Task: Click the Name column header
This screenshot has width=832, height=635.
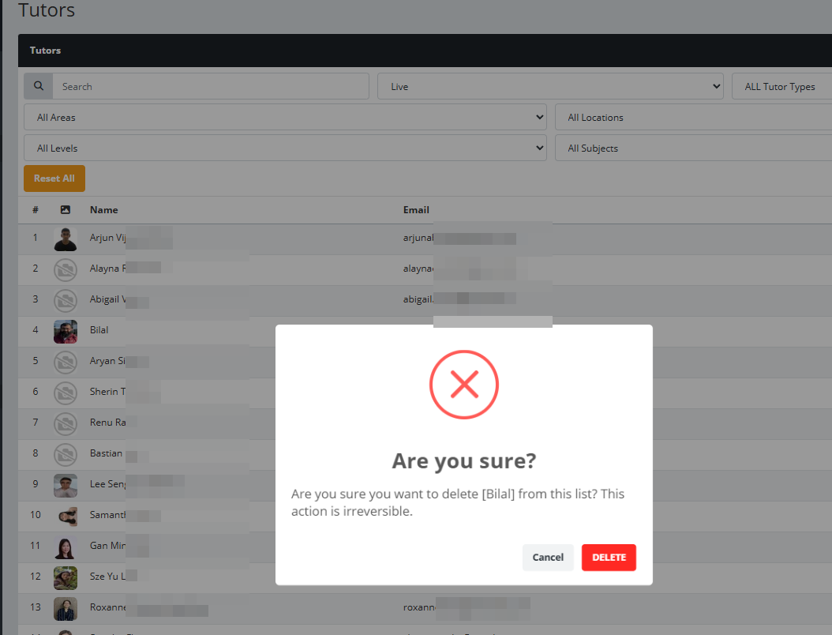Action: (104, 210)
